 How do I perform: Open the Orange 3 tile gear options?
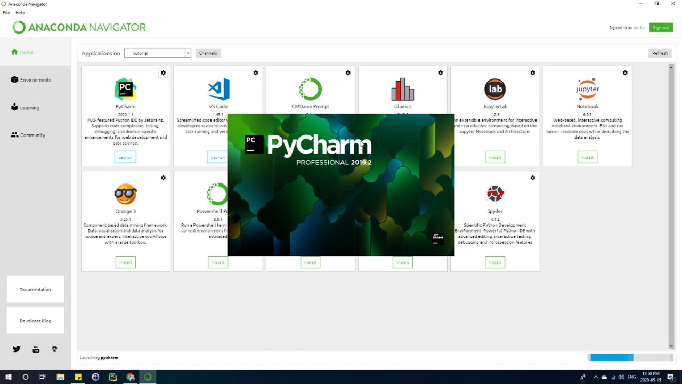(163, 178)
